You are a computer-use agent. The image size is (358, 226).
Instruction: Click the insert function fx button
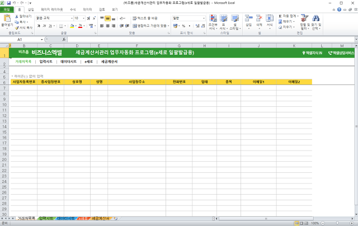(x=64, y=40)
